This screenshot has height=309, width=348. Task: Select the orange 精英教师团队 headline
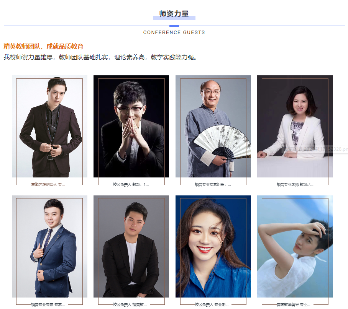click(x=43, y=46)
